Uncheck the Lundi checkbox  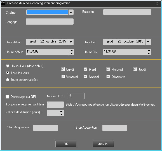63,69
